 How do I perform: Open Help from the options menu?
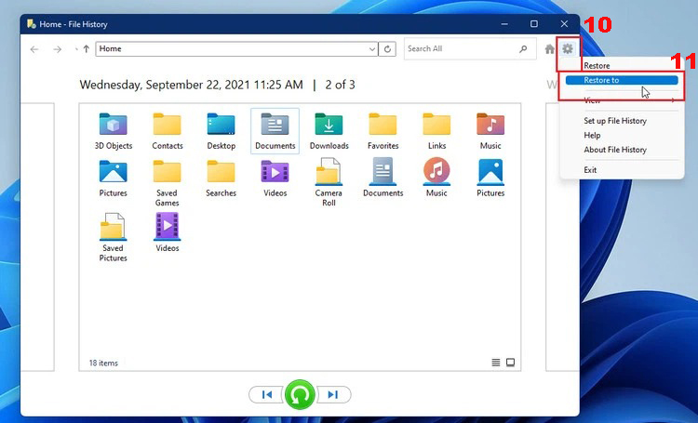click(592, 135)
